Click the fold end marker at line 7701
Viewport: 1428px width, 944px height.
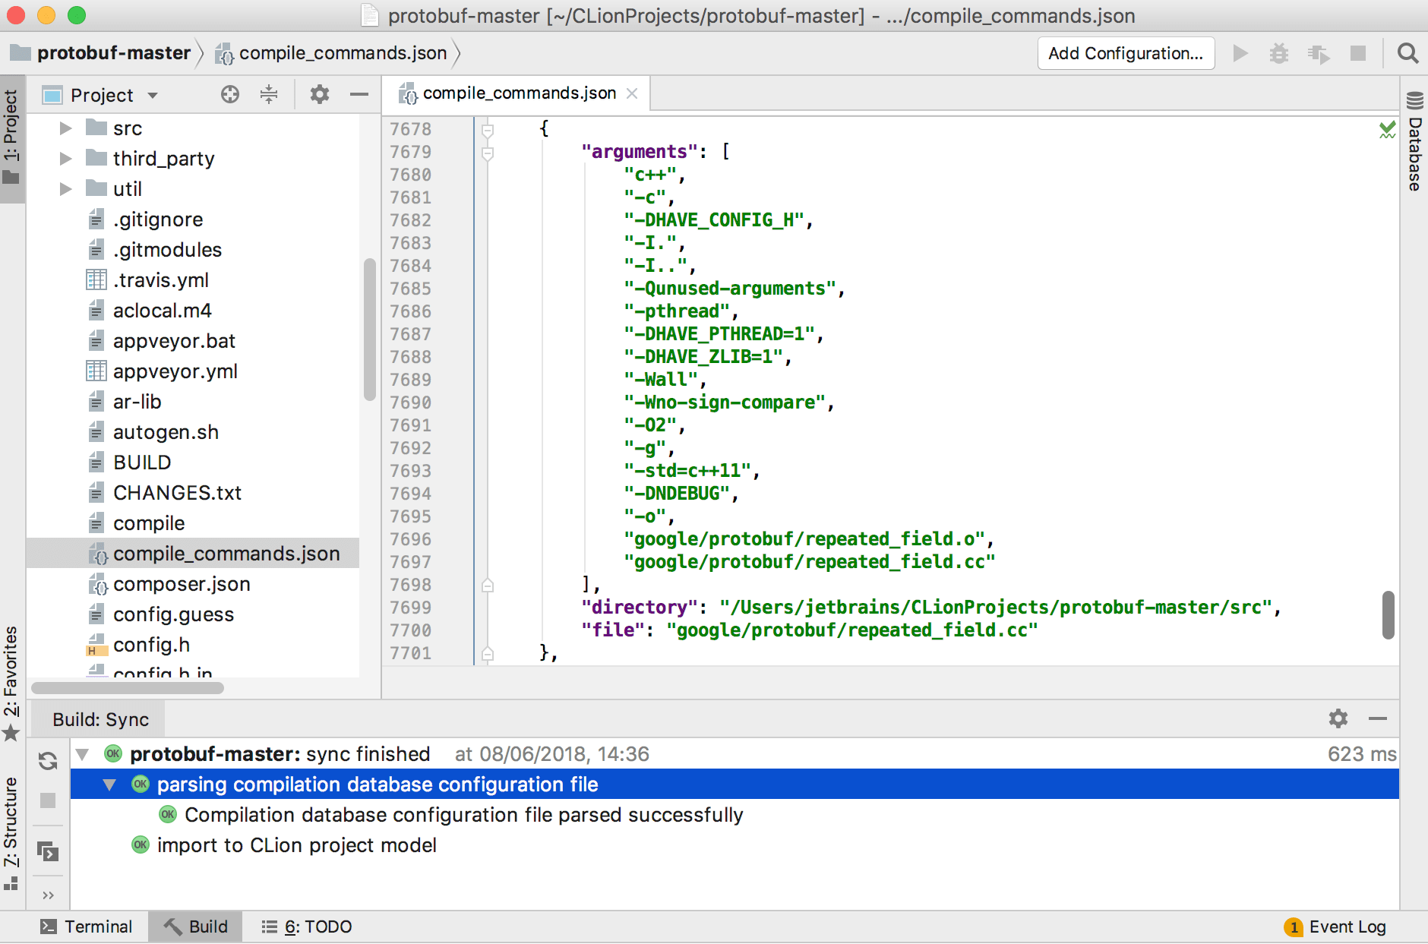point(488,653)
